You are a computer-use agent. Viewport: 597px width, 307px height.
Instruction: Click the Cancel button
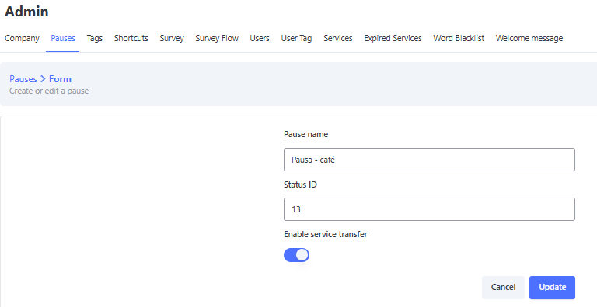[x=503, y=288]
